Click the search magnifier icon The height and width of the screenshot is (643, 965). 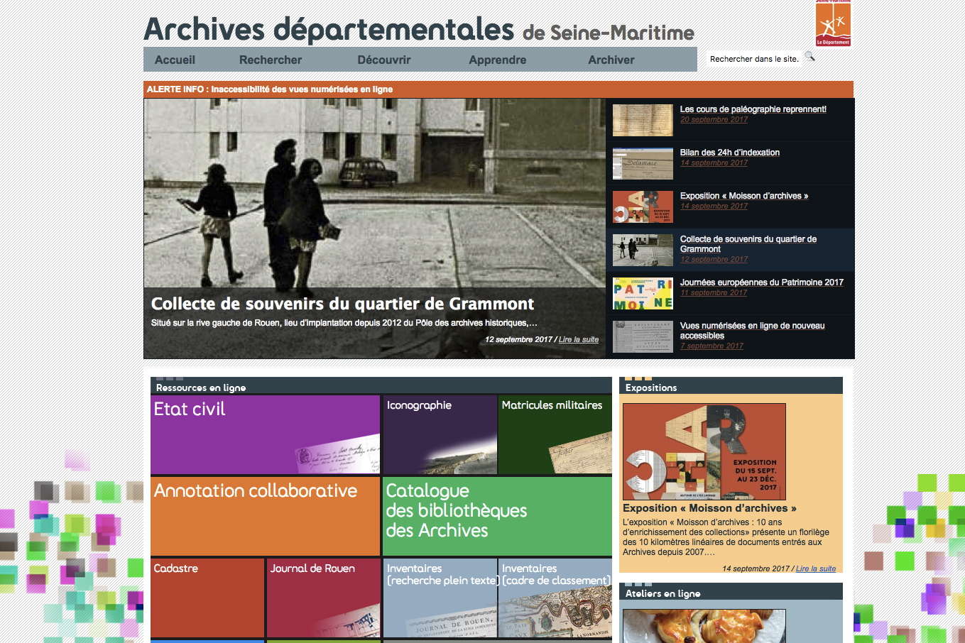(x=809, y=57)
